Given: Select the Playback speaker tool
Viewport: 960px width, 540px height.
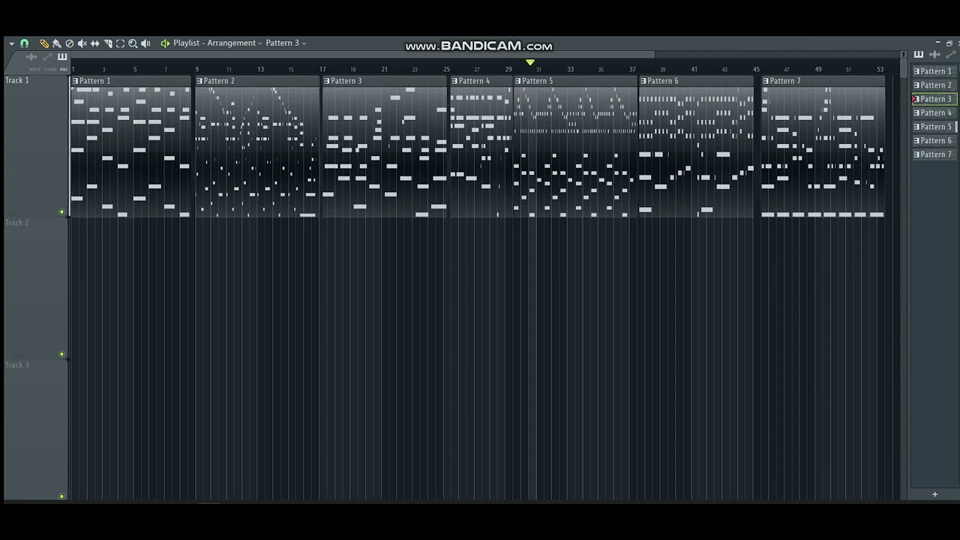Looking at the screenshot, I should 145,43.
